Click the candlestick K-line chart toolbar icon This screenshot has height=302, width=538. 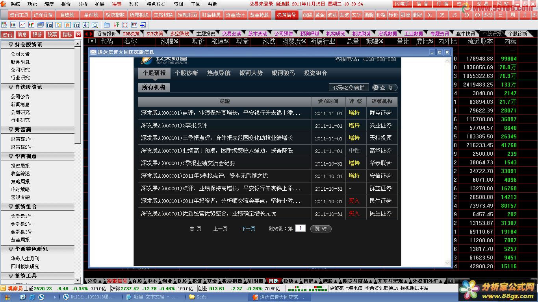31,25
